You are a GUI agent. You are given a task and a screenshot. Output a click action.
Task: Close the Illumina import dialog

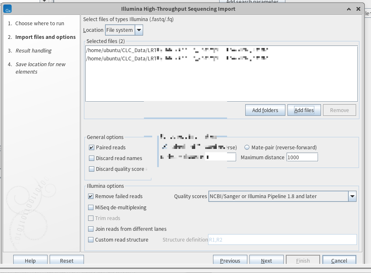click(358, 9)
